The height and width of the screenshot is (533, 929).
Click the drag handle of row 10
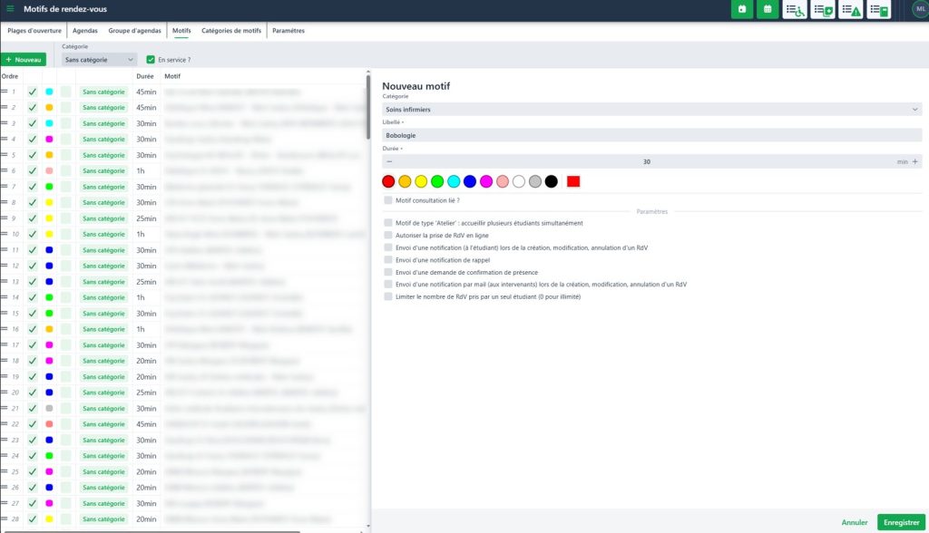[x=5, y=234]
